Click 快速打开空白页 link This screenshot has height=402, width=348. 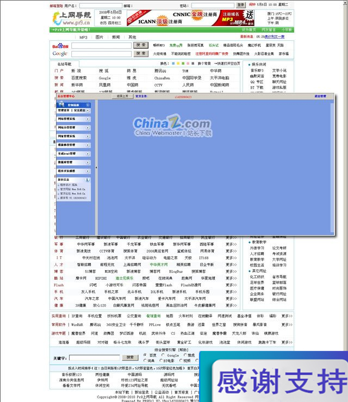pos(227,64)
